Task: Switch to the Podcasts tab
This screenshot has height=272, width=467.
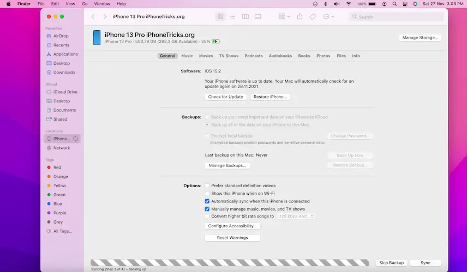Action: point(254,56)
